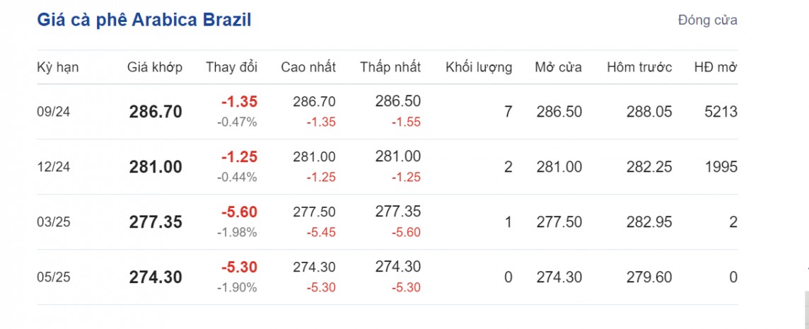Click the 277.35 matched price
This screenshot has width=809, height=329.
tap(156, 222)
